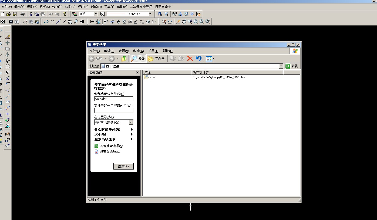Click the yellow question mark help icon

65,14
